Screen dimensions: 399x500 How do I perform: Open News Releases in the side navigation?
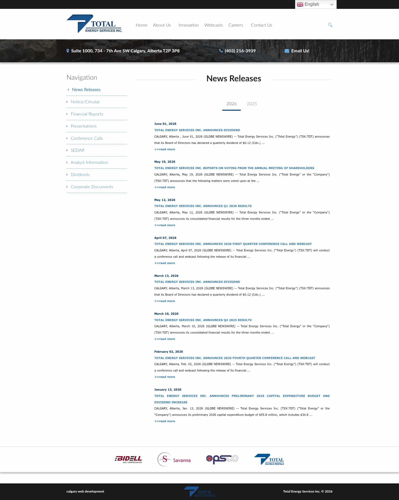(86, 90)
